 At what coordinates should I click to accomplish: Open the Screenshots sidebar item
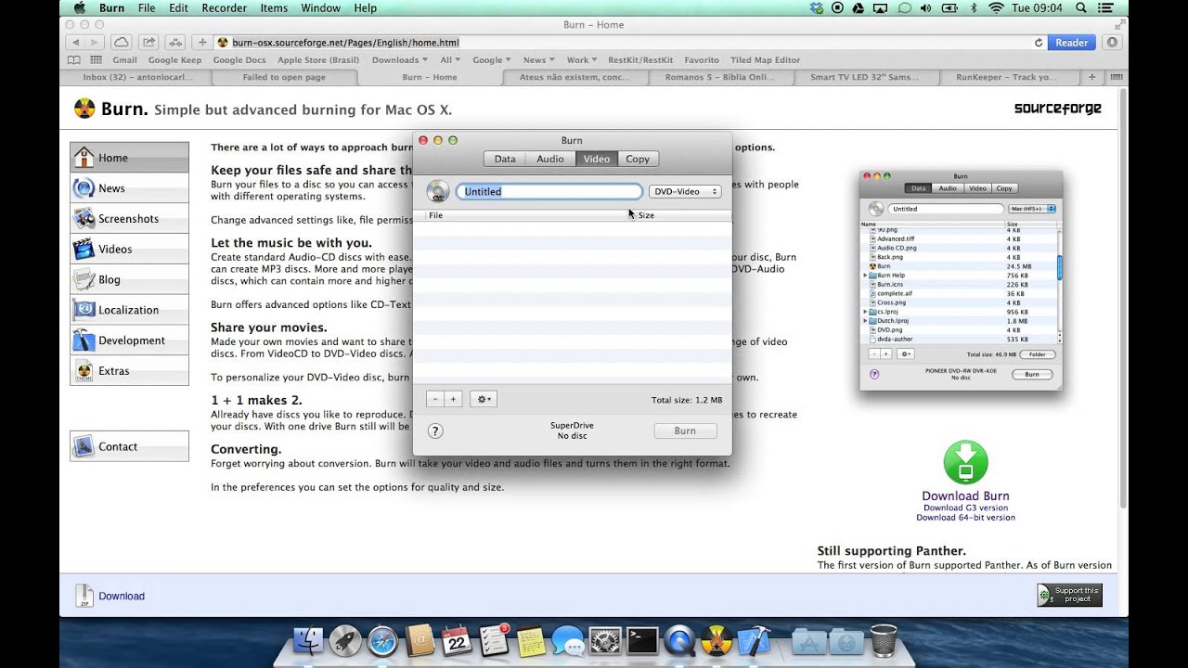[129, 218]
